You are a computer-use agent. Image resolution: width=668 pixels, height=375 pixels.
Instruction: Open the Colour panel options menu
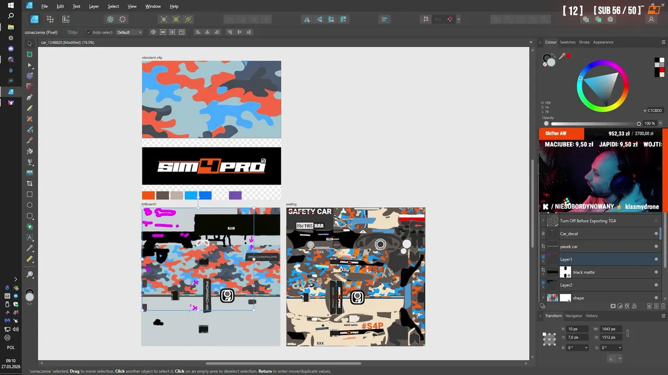[x=664, y=42]
